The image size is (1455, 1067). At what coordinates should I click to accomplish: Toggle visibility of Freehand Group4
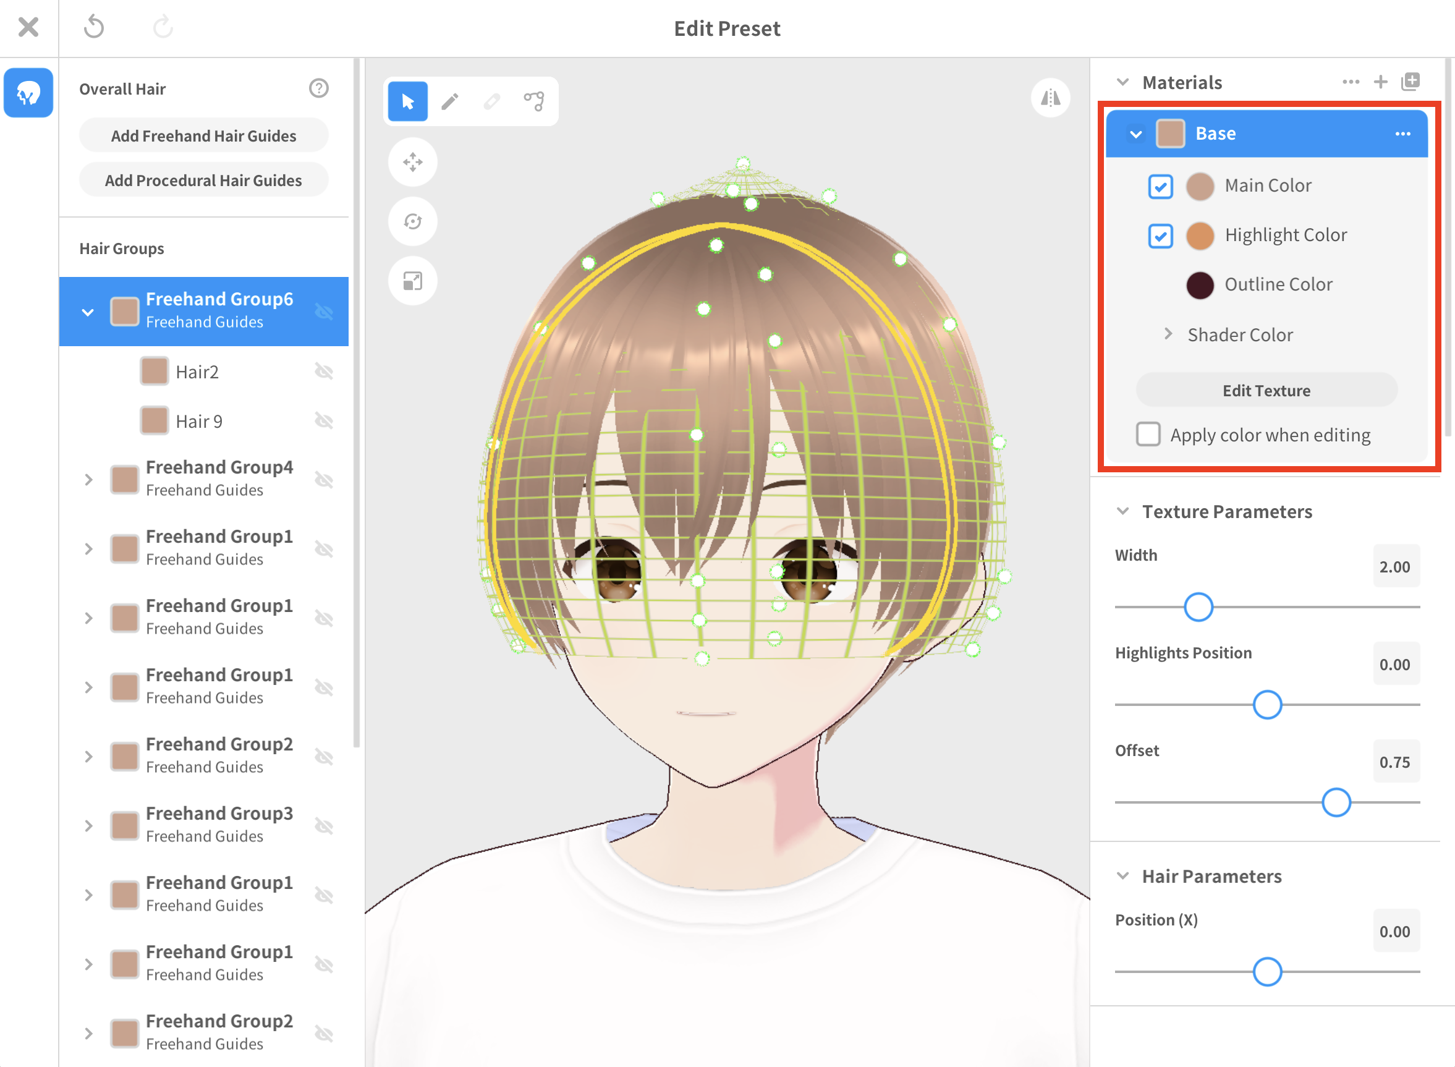tap(323, 480)
